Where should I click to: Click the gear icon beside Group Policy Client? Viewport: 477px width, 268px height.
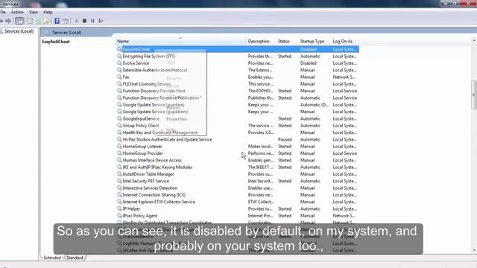coord(119,126)
